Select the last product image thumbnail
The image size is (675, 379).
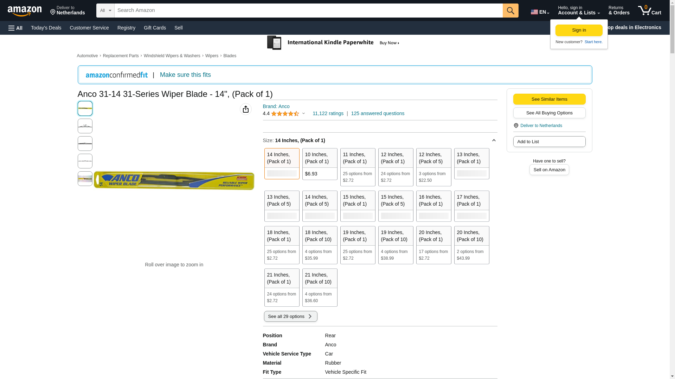(x=85, y=179)
